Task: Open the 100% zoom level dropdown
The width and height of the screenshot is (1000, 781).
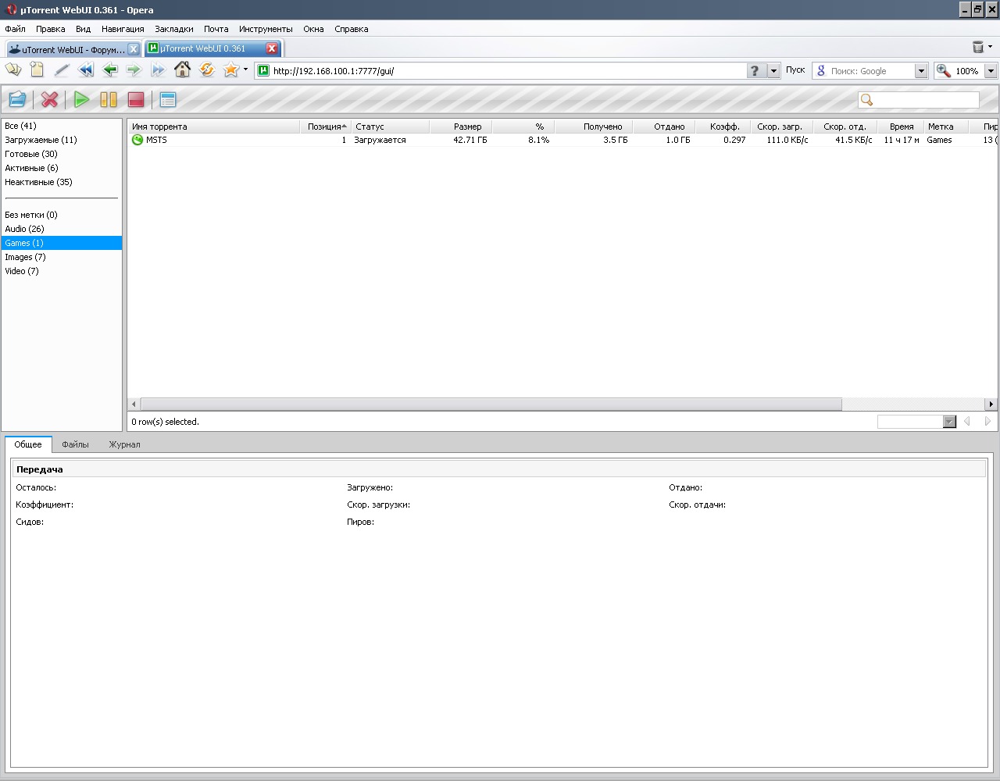Action: pos(990,71)
